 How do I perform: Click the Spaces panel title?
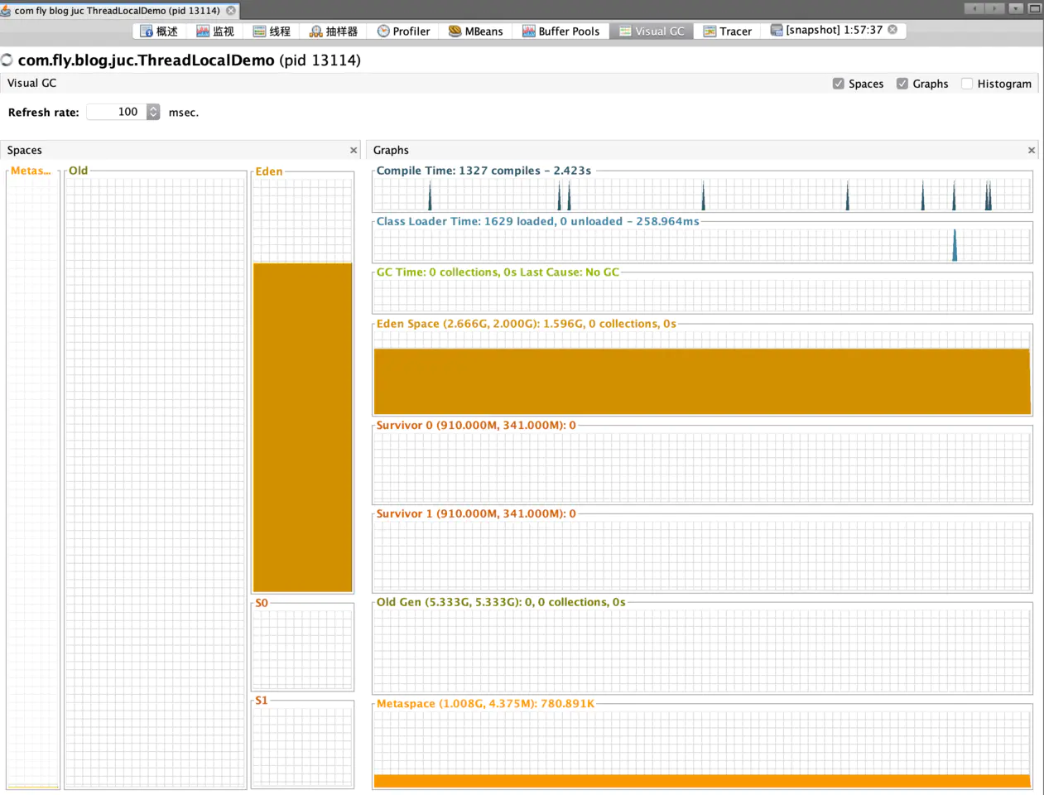point(25,151)
